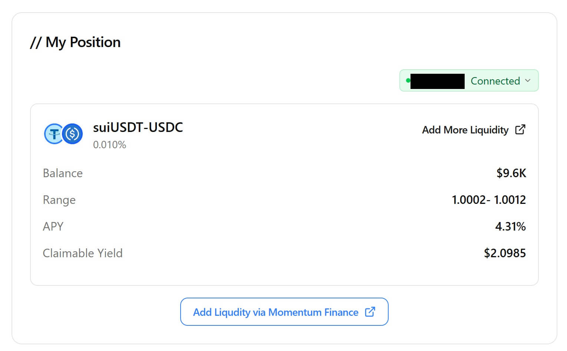Click the Claimable Yield label
Viewport: 567px width, 351px height.
tap(83, 253)
